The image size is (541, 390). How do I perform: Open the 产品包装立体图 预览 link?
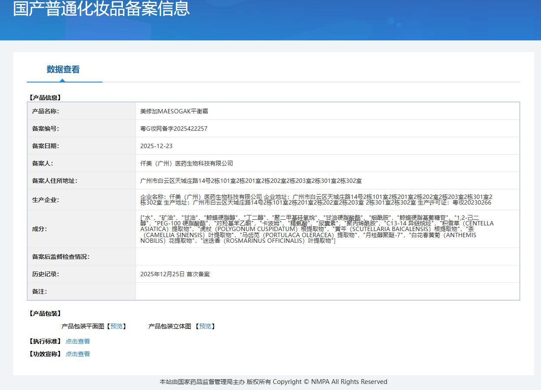coord(205,326)
